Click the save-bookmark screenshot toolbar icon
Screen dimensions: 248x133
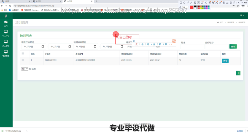[234, 2]
